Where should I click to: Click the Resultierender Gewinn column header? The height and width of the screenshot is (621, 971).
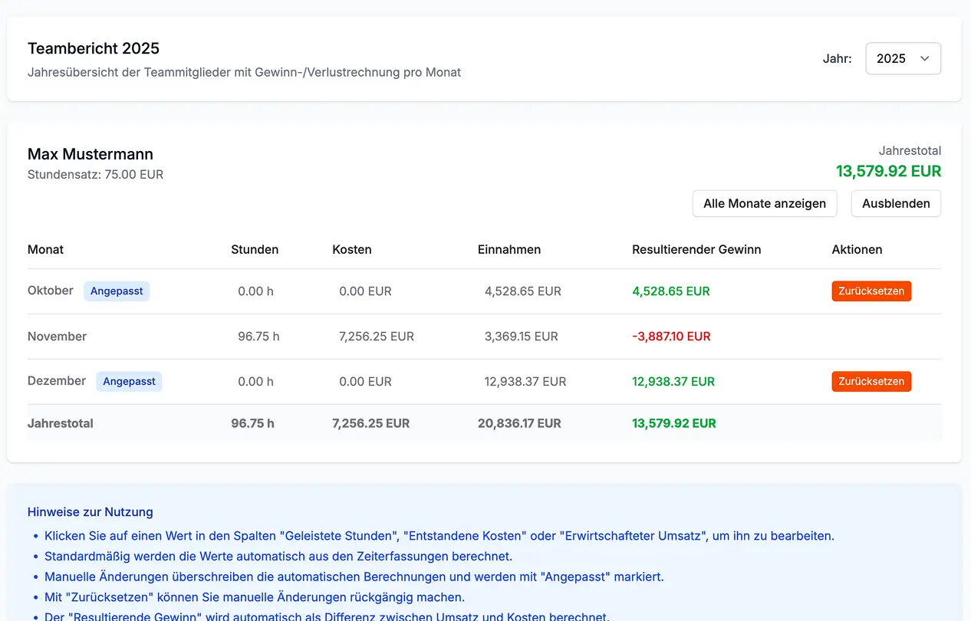point(696,249)
